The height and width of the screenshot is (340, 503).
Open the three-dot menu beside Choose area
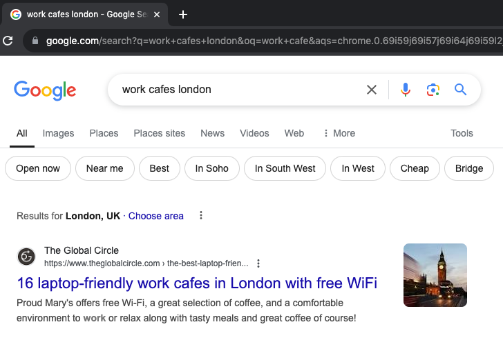201,215
